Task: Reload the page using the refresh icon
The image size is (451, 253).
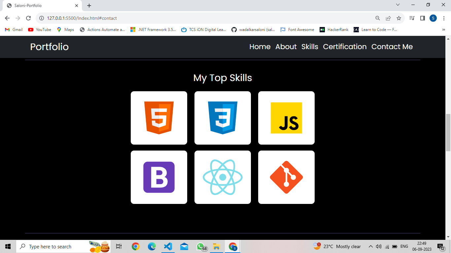Action: [x=29, y=18]
